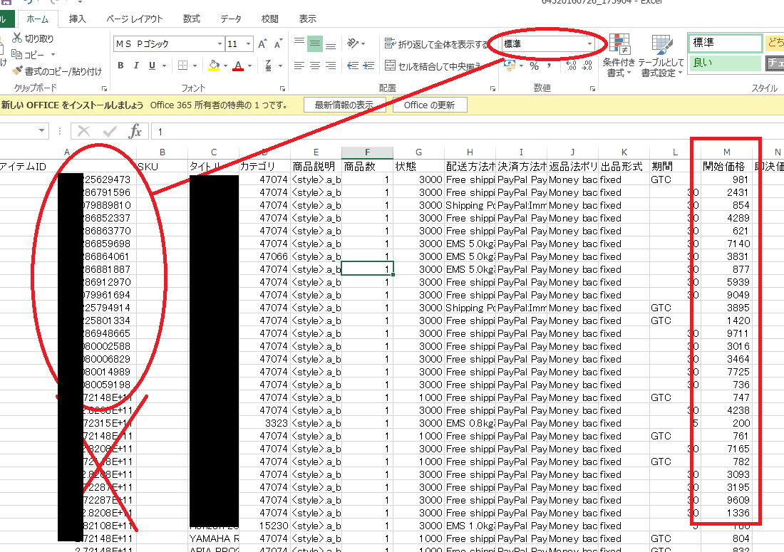Image resolution: width=784 pixels, height=552 pixels.
Task: Click the Fill Color paint bucket icon
Action: [x=214, y=66]
